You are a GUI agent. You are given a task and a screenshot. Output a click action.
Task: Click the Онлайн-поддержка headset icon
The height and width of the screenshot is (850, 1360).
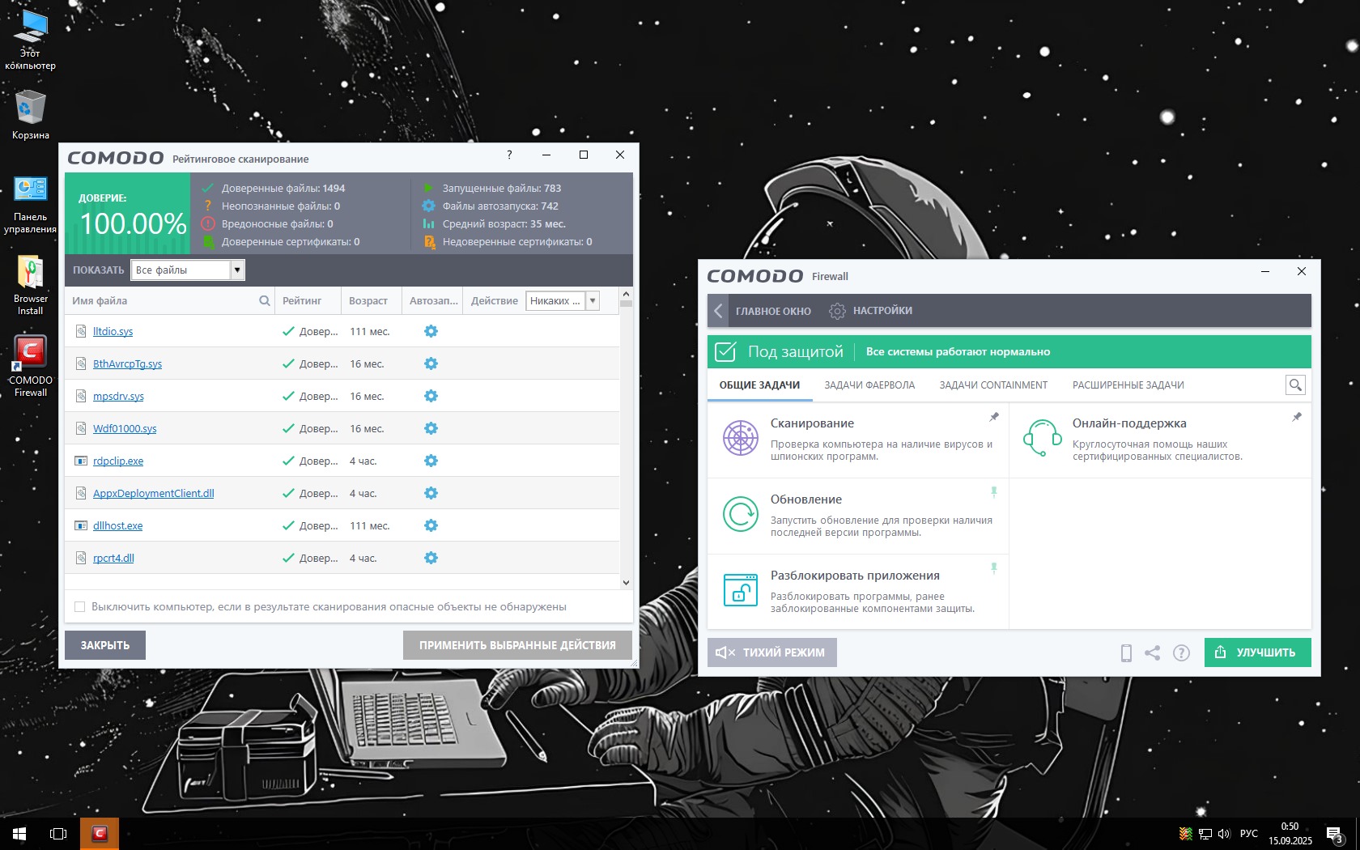click(1042, 438)
